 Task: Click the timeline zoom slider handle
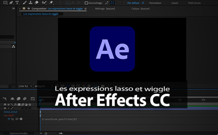click(x=46, y=133)
